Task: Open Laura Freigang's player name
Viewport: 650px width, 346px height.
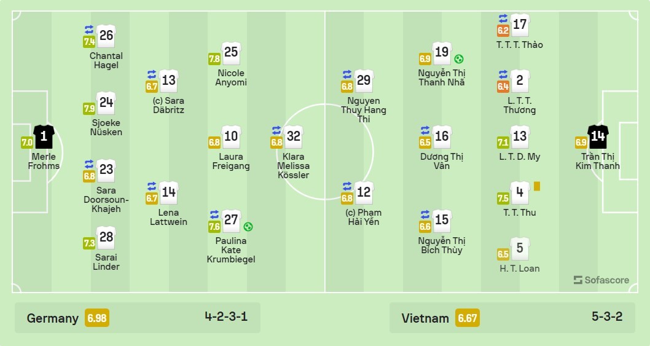Action: click(231, 162)
